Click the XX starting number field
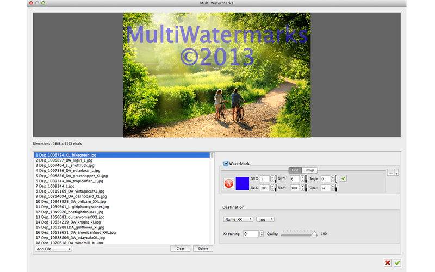The height and width of the screenshot is (272, 435). click(251, 234)
